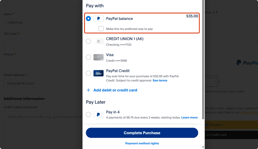The width and height of the screenshot is (258, 149).
Task: Open the Payment method rights link
Action: pyautogui.click(x=142, y=143)
